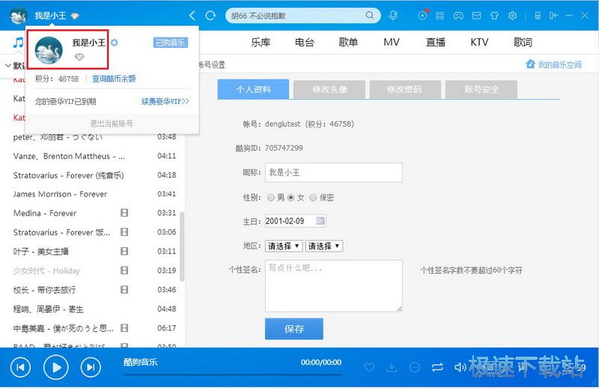Switch to 修改密码 tab
599x389 pixels.
click(x=405, y=89)
